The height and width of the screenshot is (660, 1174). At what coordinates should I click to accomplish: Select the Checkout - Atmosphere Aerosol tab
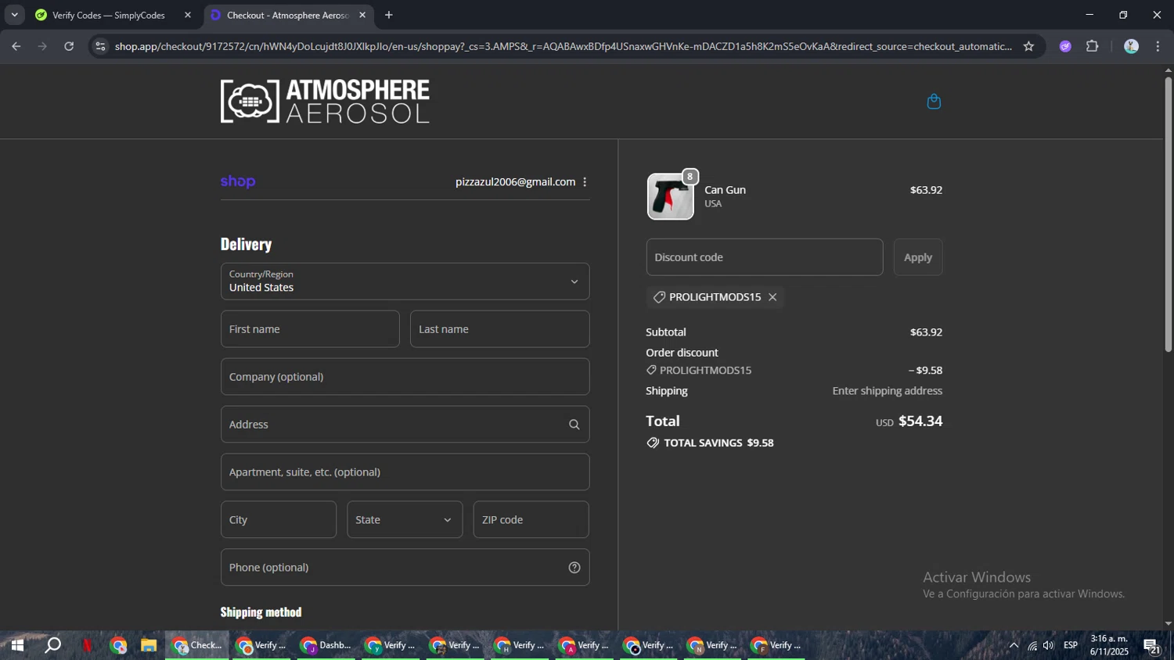pos(287,15)
